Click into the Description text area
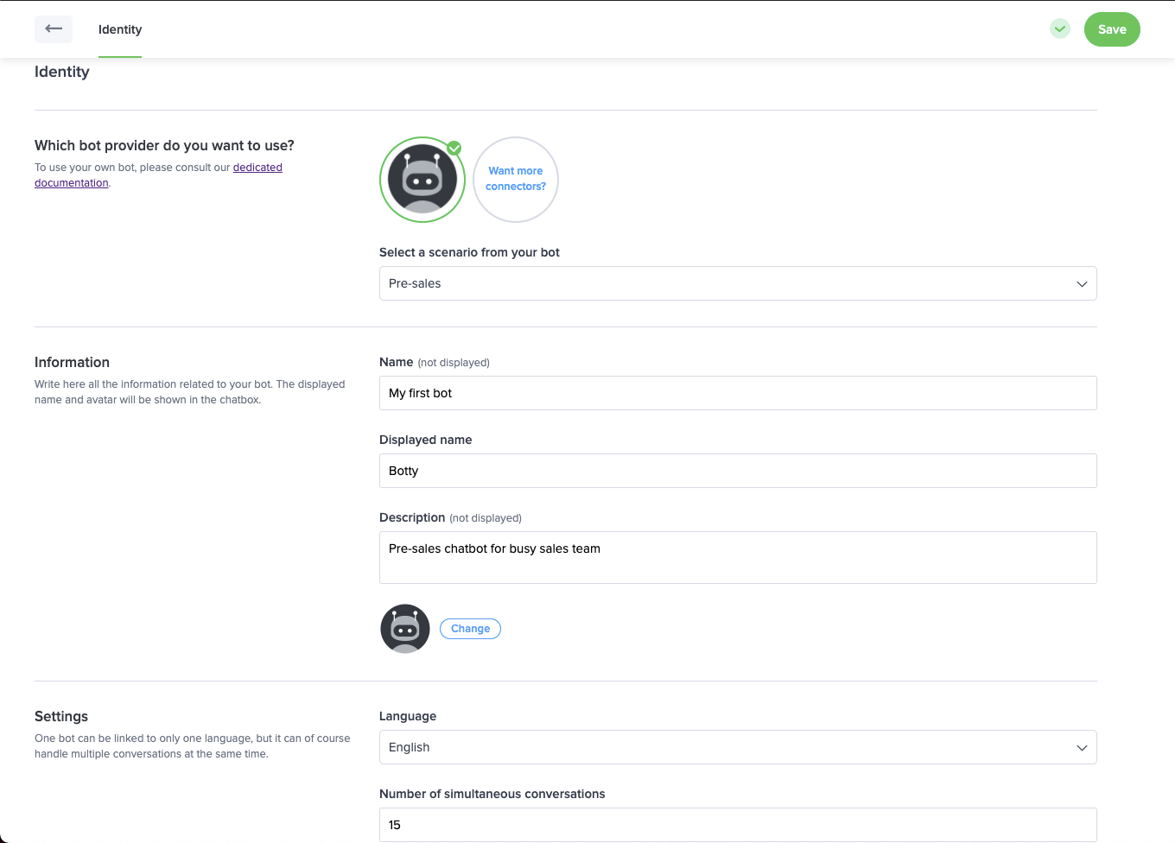This screenshot has width=1175, height=843. pyautogui.click(x=738, y=557)
